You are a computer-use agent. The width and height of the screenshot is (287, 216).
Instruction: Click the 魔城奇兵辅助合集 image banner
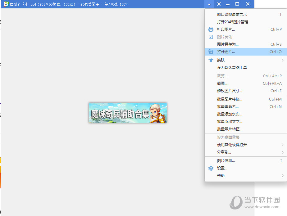click(127, 113)
